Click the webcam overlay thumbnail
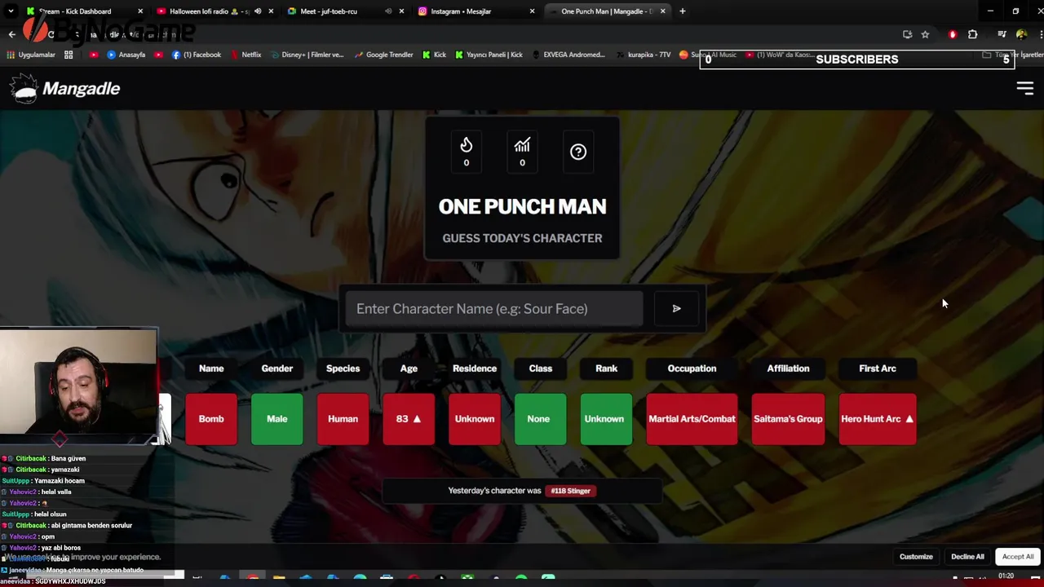Viewport: 1044px width, 587px height. pyautogui.click(x=78, y=386)
